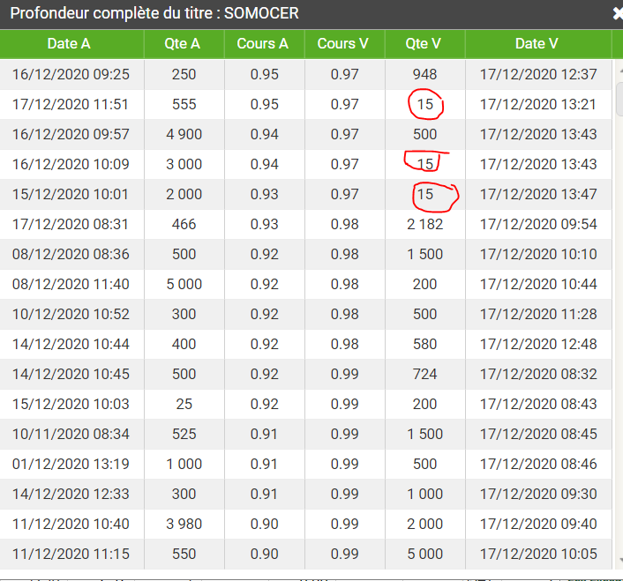Select Qte A value 3 000
This screenshot has height=581, width=623.
coord(184,164)
